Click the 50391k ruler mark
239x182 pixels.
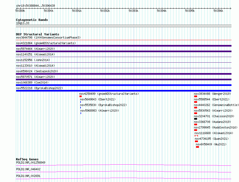[x=77, y=11]
